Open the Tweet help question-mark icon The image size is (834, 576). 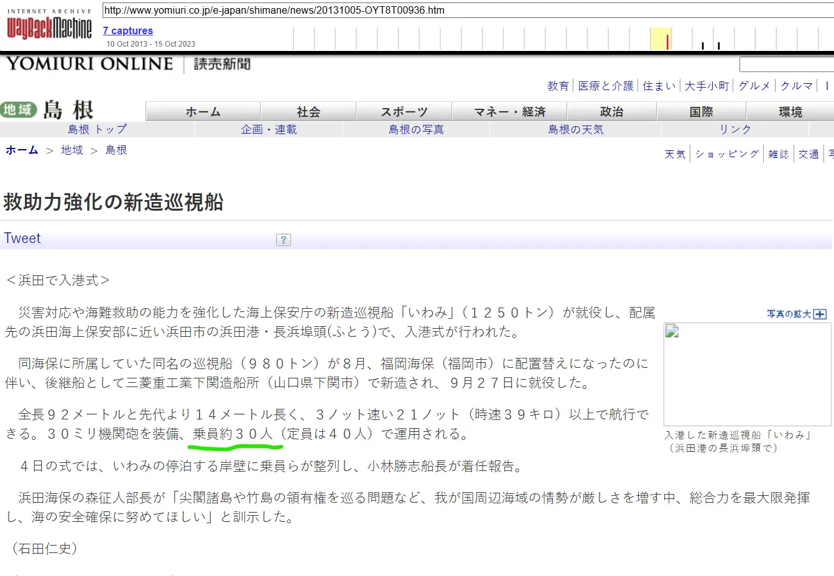coord(284,240)
